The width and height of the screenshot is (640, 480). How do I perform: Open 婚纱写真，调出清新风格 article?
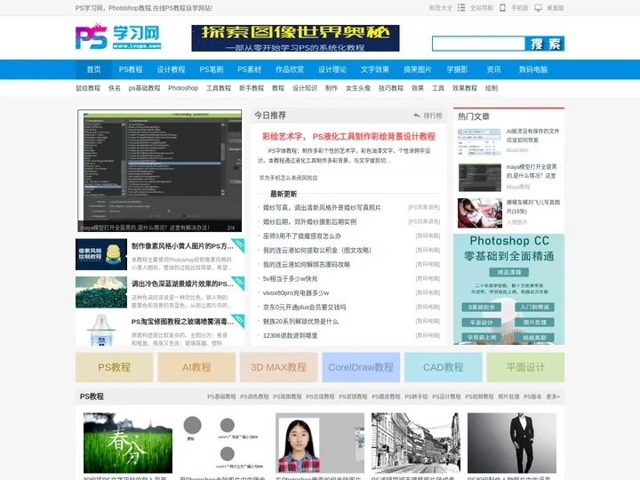point(322,208)
